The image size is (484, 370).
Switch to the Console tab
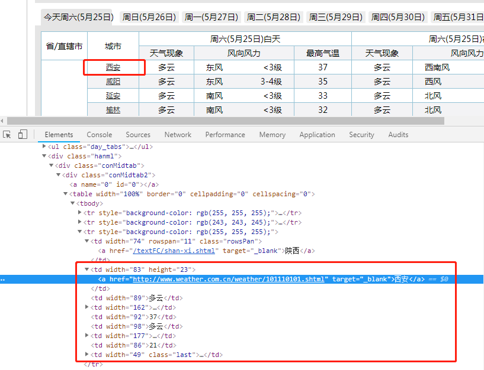(99, 135)
